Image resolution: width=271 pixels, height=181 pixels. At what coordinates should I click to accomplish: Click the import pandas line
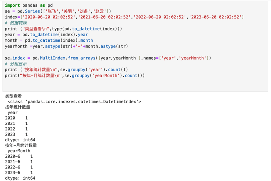coord(29,5)
